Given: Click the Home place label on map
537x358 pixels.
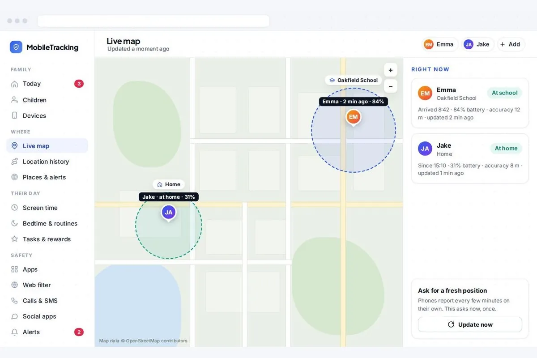Looking at the screenshot, I should [168, 184].
